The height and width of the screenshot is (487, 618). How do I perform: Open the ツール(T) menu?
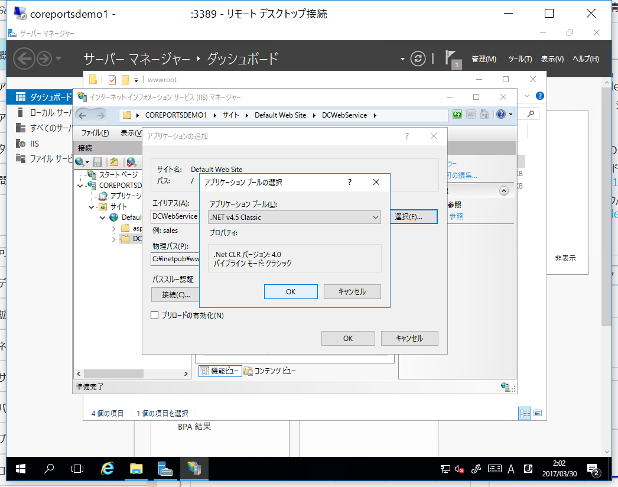coord(520,59)
